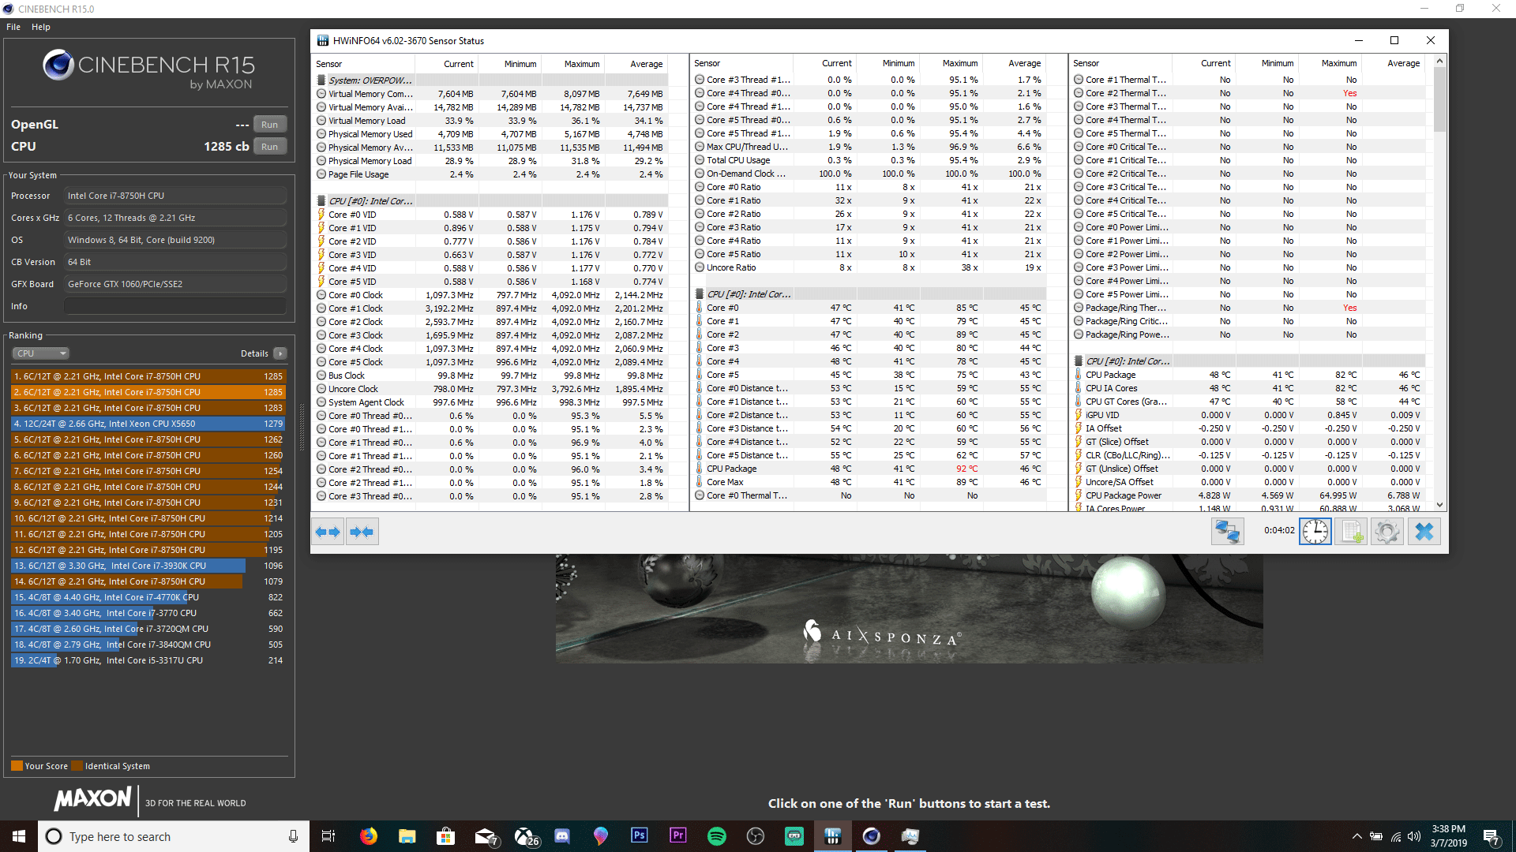Click the Info input field
The width and height of the screenshot is (1516, 852).
point(175,306)
